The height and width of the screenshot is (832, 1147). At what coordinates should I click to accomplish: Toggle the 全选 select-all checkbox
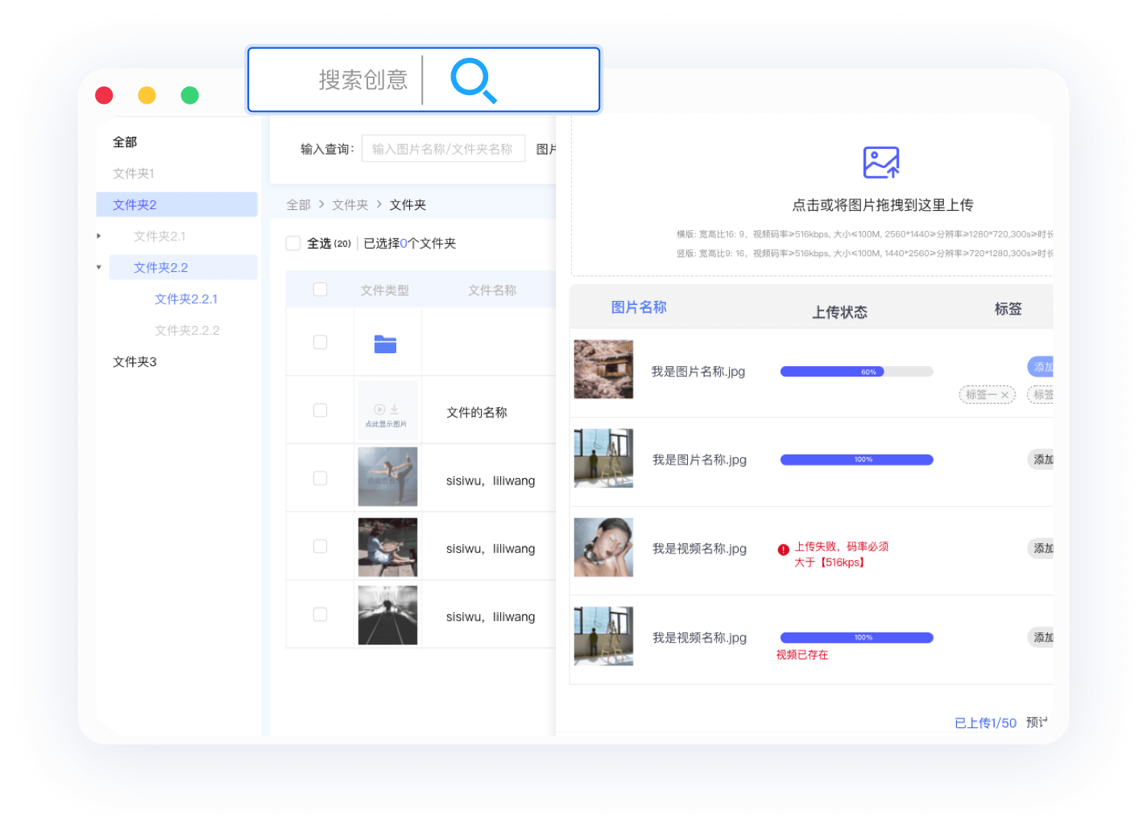pyautogui.click(x=293, y=243)
